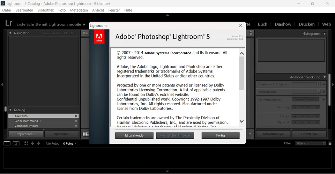This screenshot has height=174, width=335.
Task: Expand Tonwertkontrolle section triangle
Action: (x=323, y=99)
